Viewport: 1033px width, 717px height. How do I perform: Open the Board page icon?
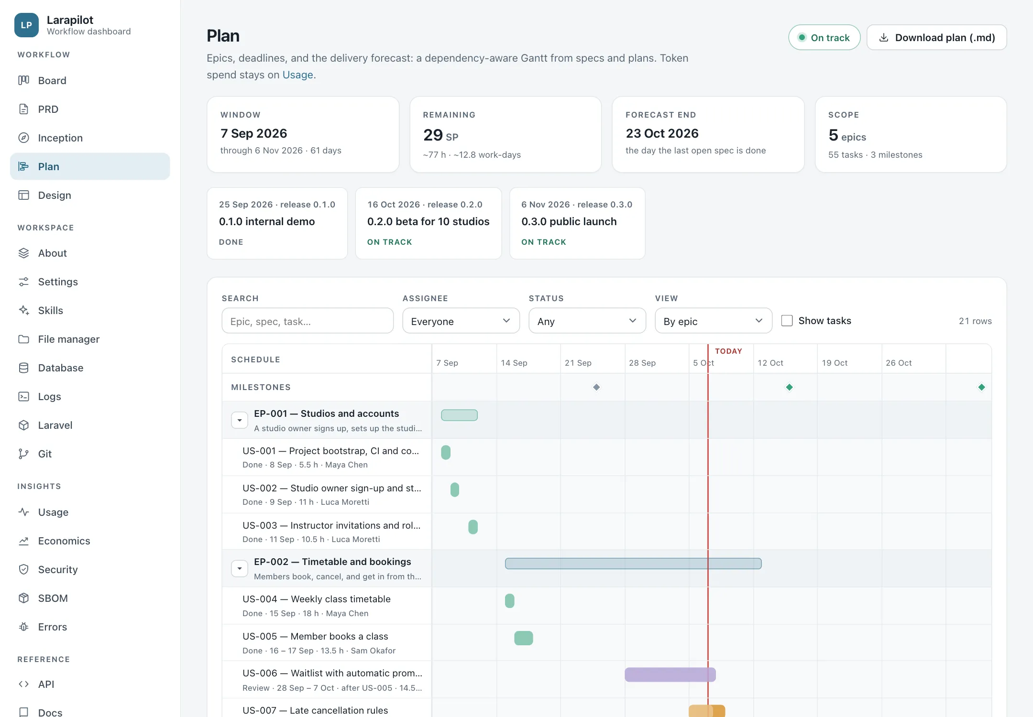(23, 80)
